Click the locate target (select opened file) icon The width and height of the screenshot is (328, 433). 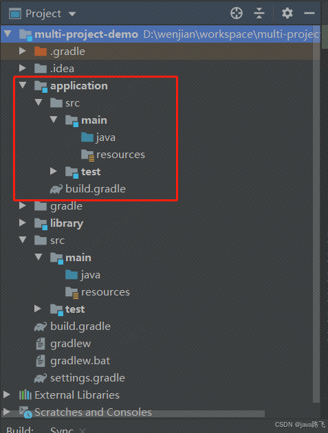click(x=237, y=13)
